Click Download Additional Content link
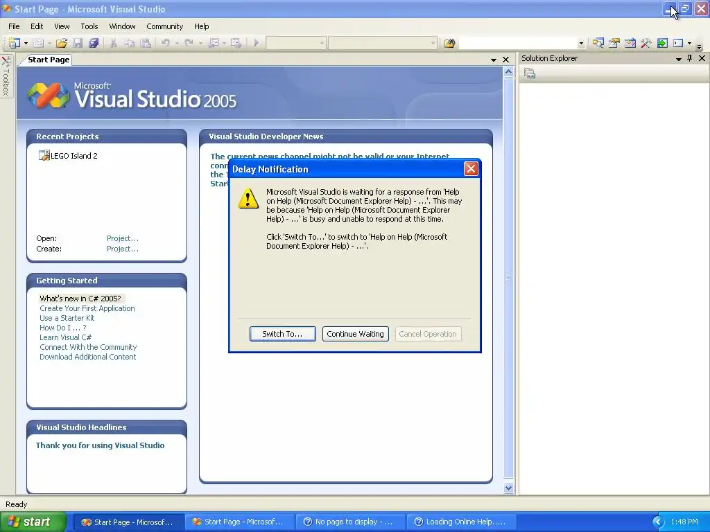The image size is (710, 532). coord(88,357)
